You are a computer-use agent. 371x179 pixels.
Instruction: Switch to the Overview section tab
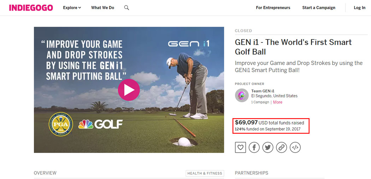(45, 173)
